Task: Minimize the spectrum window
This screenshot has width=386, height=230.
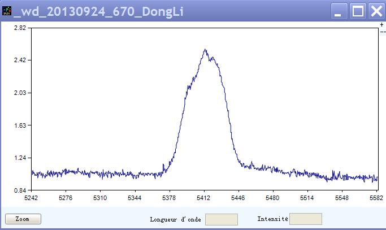Action: tap(339, 11)
